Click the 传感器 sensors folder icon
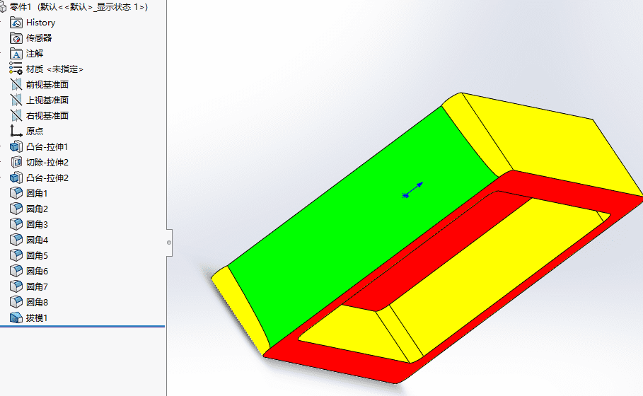 [16, 38]
